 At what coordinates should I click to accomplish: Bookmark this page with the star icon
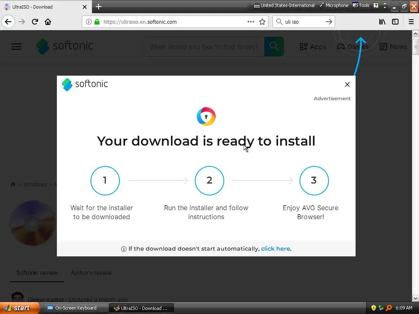point(262,22)
